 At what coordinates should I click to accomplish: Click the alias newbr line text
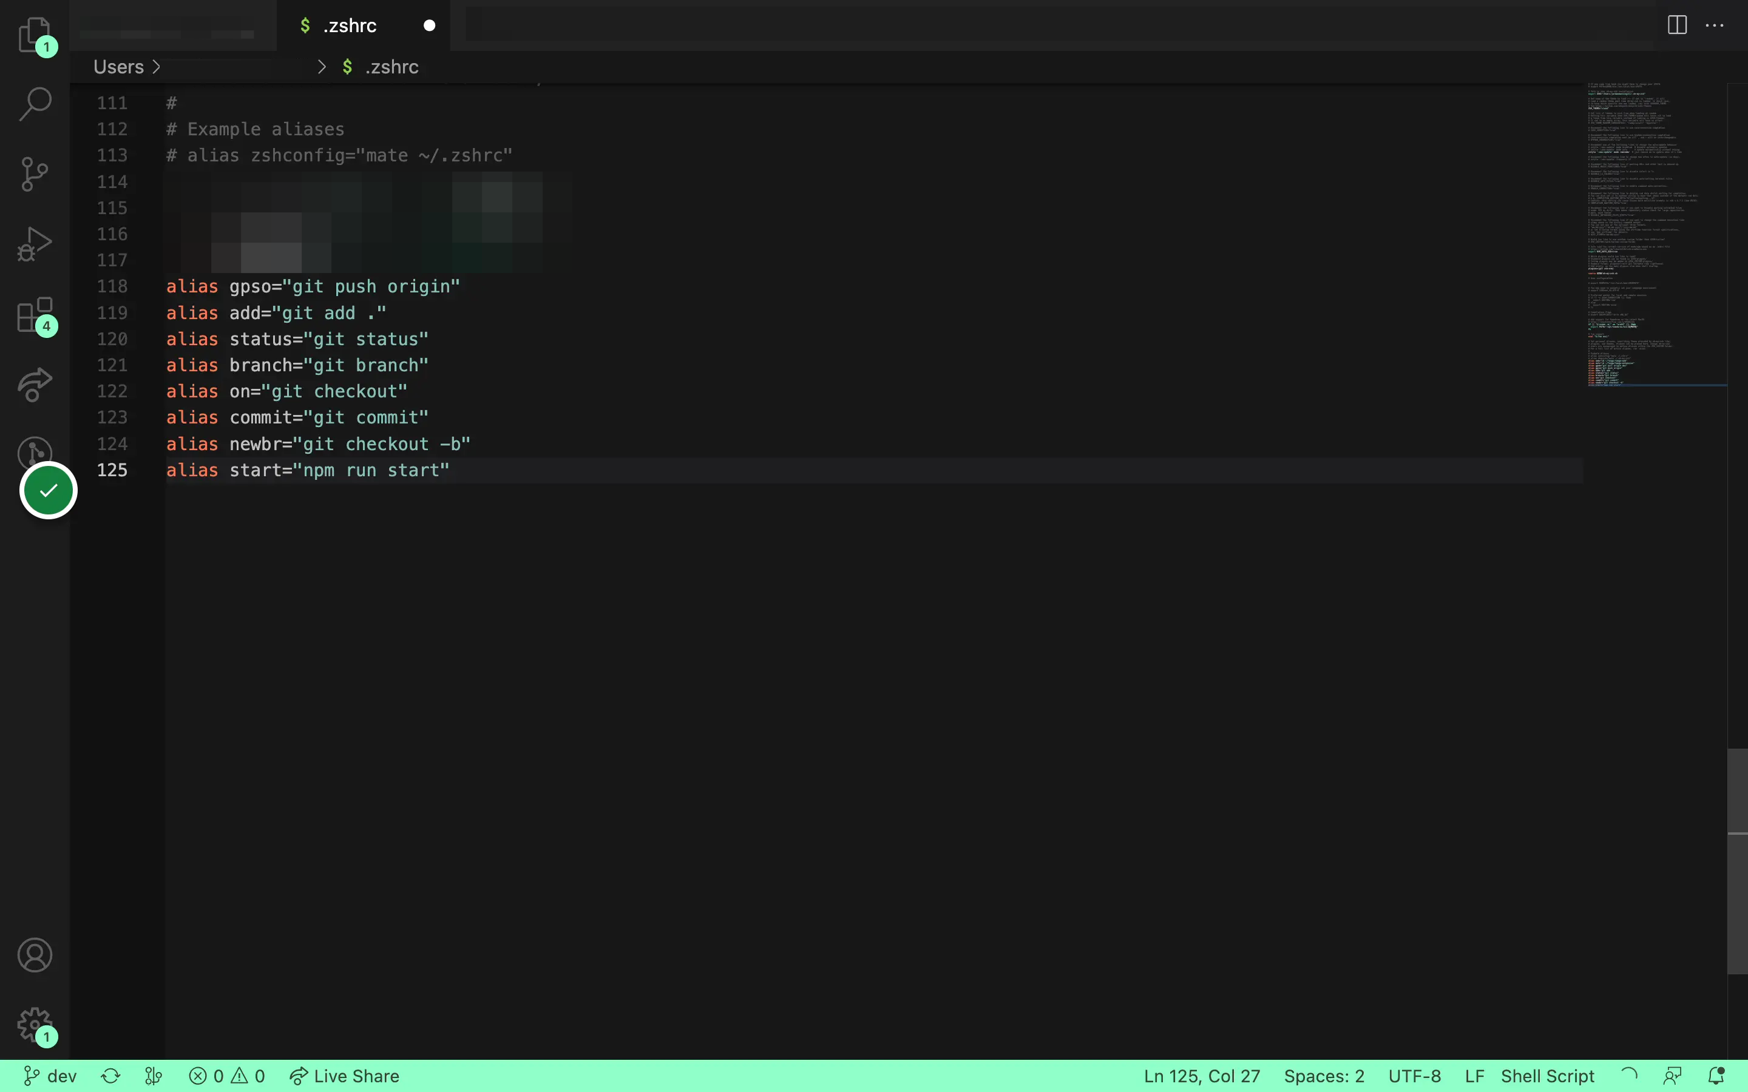coord(318,444)
